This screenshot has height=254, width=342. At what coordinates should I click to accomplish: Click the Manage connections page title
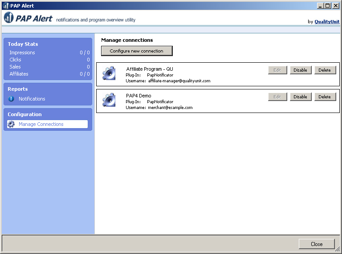coord(127,40)
